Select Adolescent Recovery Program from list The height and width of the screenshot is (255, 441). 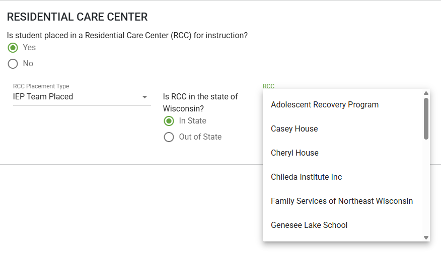click(343, 104)
